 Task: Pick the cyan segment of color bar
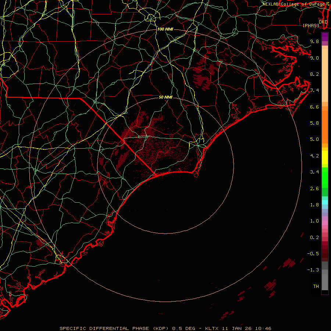[325, 202]
